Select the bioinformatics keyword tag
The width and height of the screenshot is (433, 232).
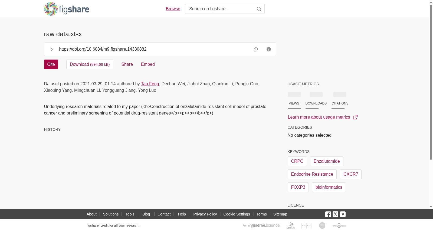(x=329, y=187)
